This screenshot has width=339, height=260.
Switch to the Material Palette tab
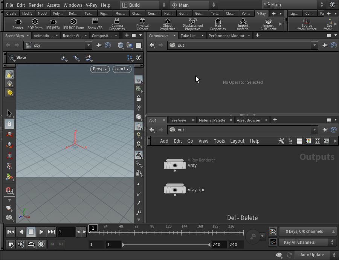click(x=212, y=120)
